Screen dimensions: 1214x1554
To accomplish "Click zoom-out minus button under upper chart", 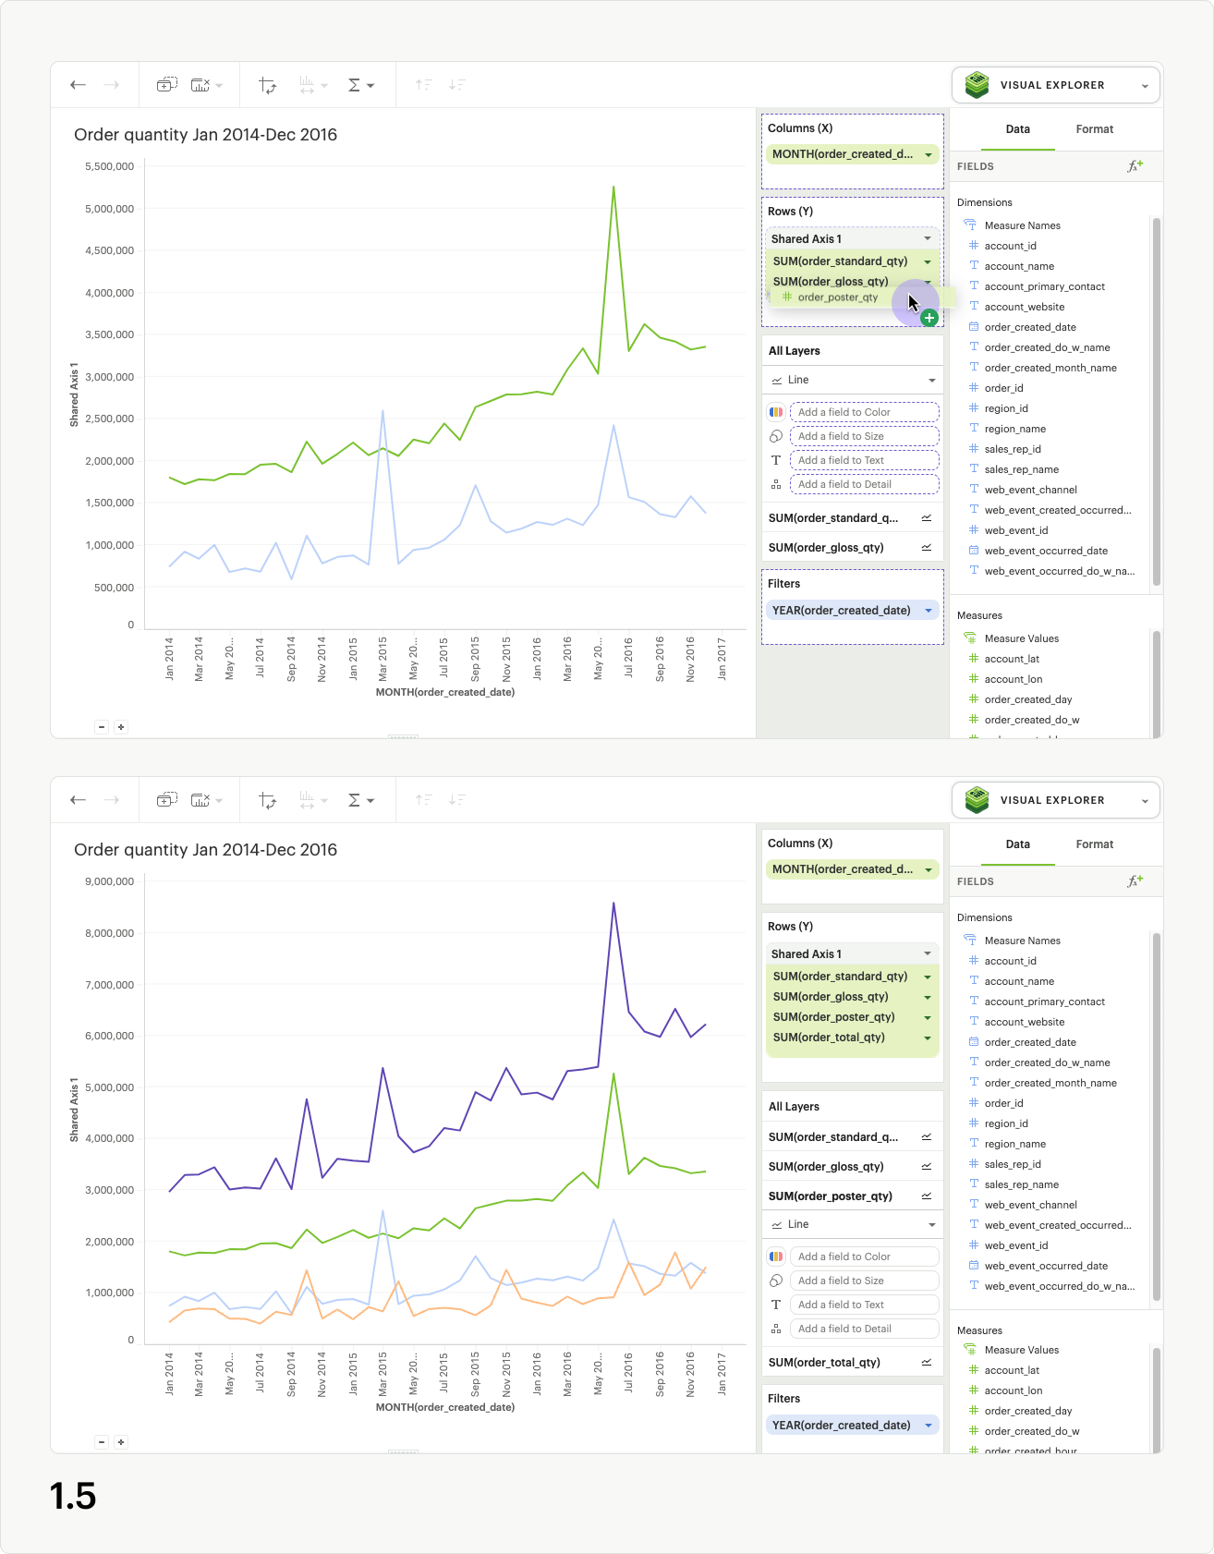I will (x=102, y=727).
